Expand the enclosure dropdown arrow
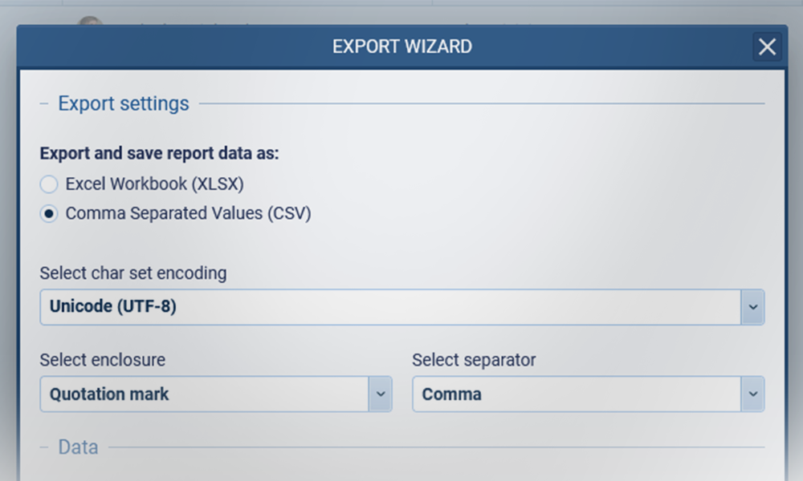Image resolution: width=803 pixels, height=481 pixels. coord(381,394)
